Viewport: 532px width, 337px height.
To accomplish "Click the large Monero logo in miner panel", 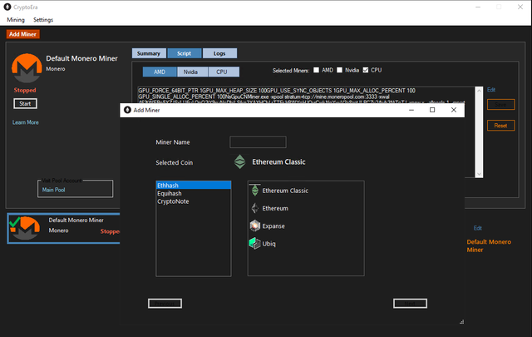I will tap(27, 68).
